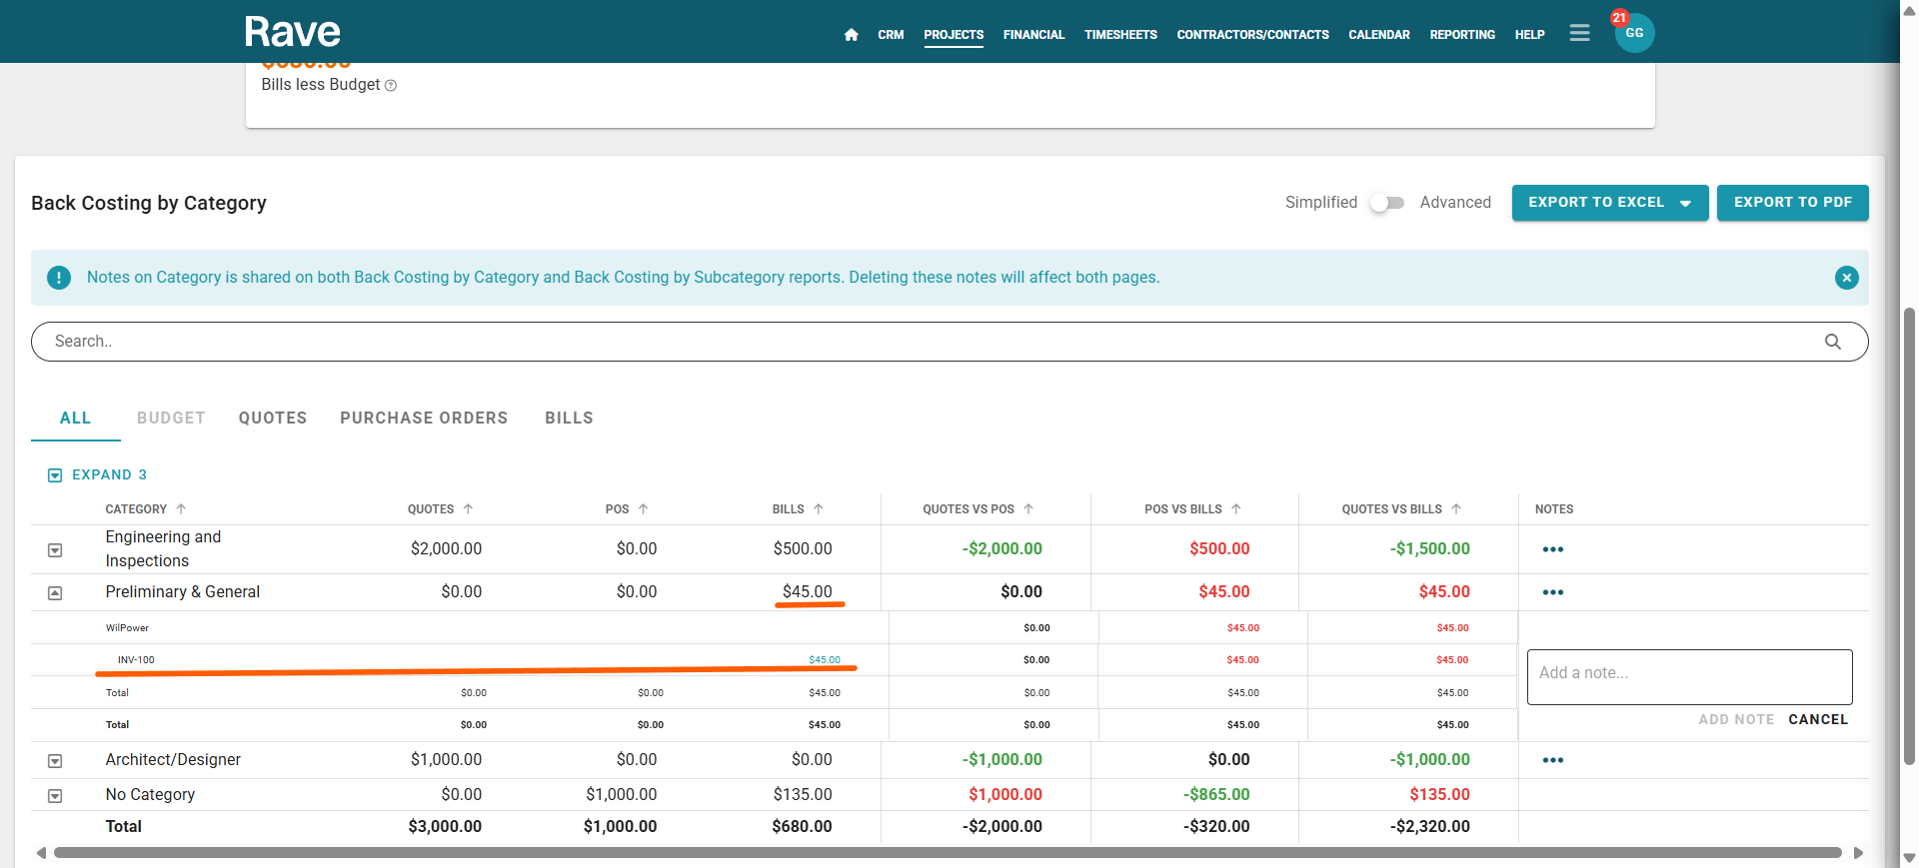Open notes options for Architect/Designer row
The height and width of the screenshot is (868, 1919).
[1552, 760]
